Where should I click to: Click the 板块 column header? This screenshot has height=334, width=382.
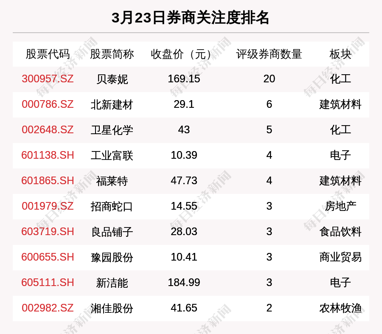(x=340, y=54)
